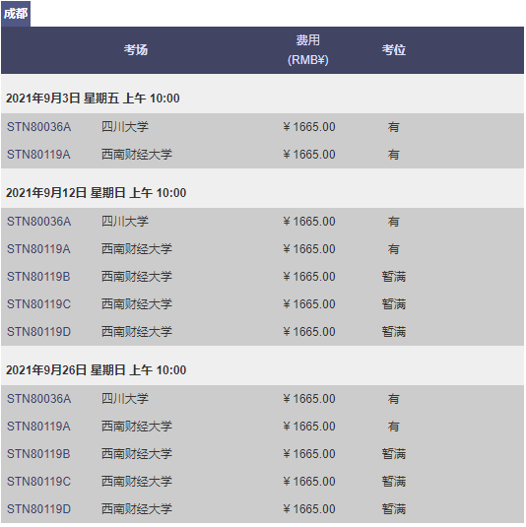
Task: Click 有 for STN80119A on September 12
Action: [394, 249]
